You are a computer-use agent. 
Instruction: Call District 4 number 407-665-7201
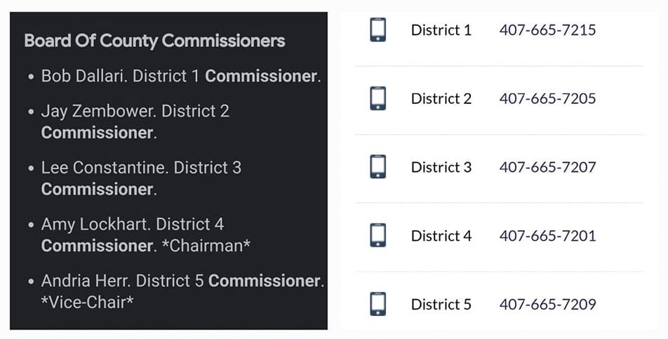[547, 236]
